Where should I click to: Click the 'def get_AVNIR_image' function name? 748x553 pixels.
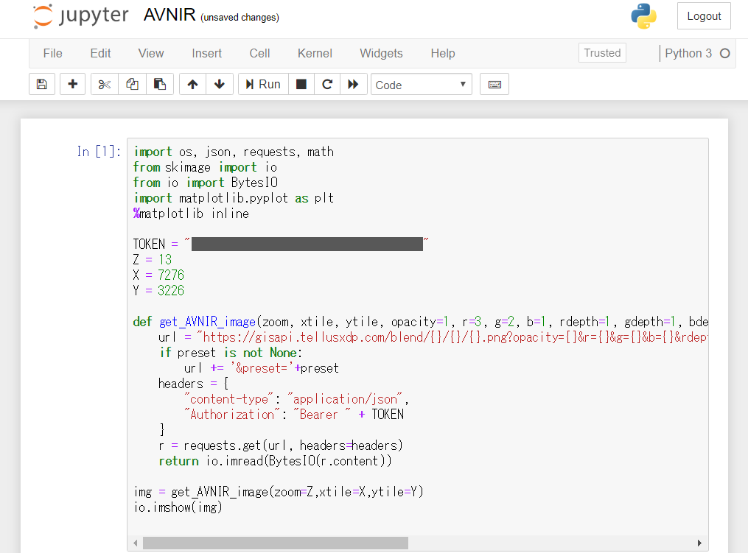tap(208, 322)
